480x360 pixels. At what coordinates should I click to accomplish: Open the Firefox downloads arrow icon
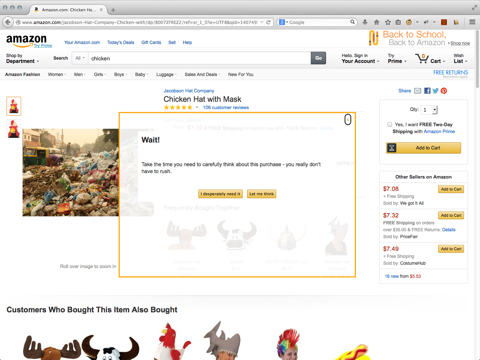pos(365,22)
